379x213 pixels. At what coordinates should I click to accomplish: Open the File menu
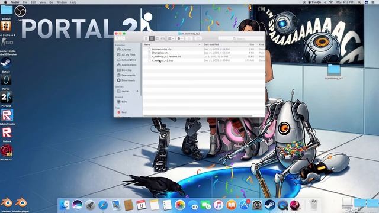(x=25, y=2)
